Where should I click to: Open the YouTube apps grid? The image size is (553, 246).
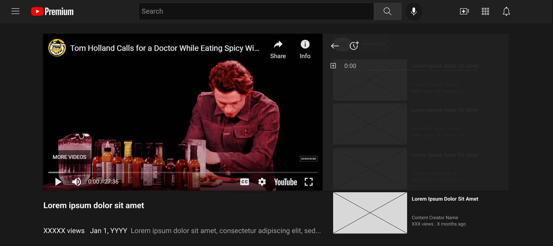pyautogui.click(x=485, y=11)
